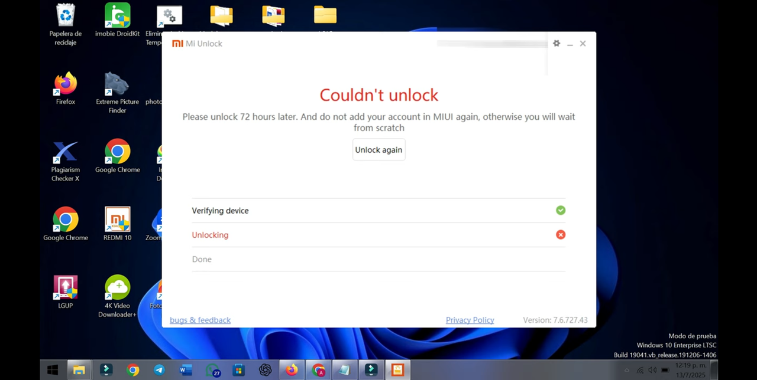Open Microsoft Word from the taskbar

click(x=186, y=370)
